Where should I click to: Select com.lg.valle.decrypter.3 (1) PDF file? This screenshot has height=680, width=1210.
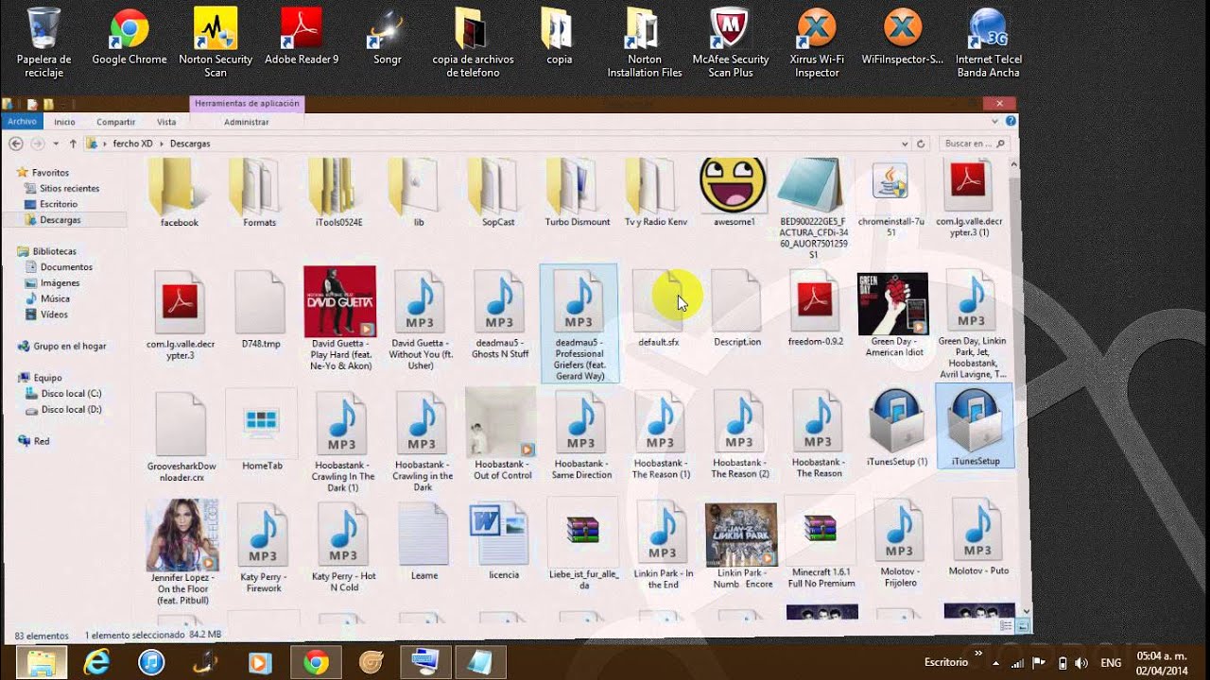[969, 199]
